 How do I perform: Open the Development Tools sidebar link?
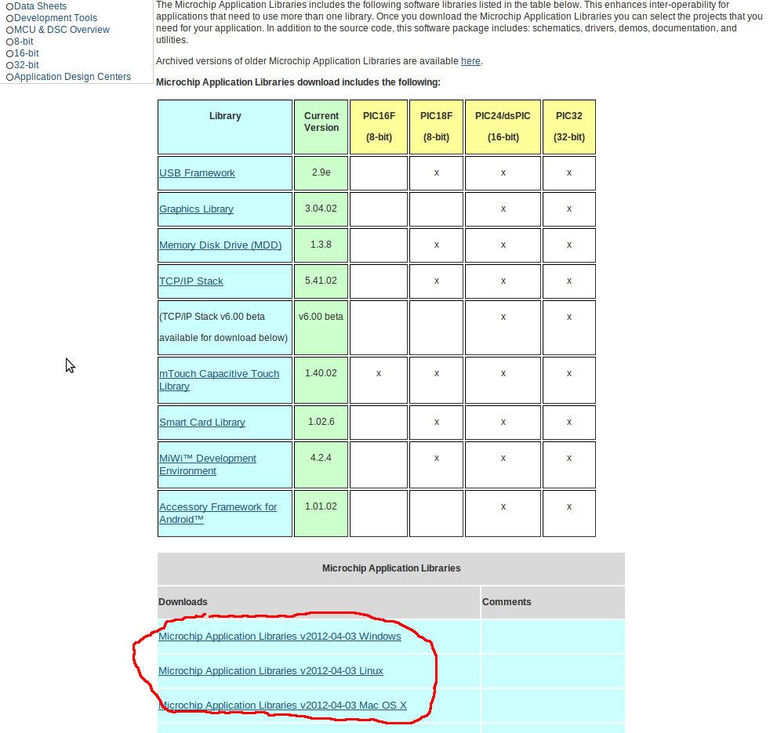pos(56,18)
